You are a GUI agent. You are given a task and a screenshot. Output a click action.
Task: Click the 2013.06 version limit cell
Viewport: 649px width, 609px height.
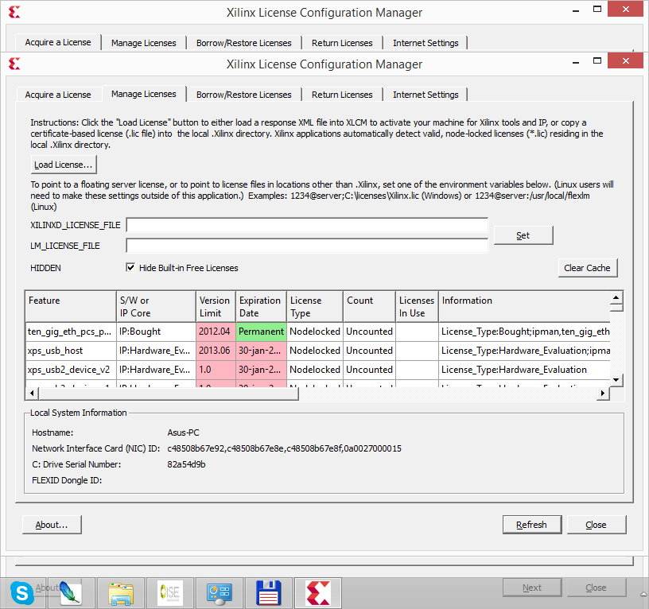point(216,351)
